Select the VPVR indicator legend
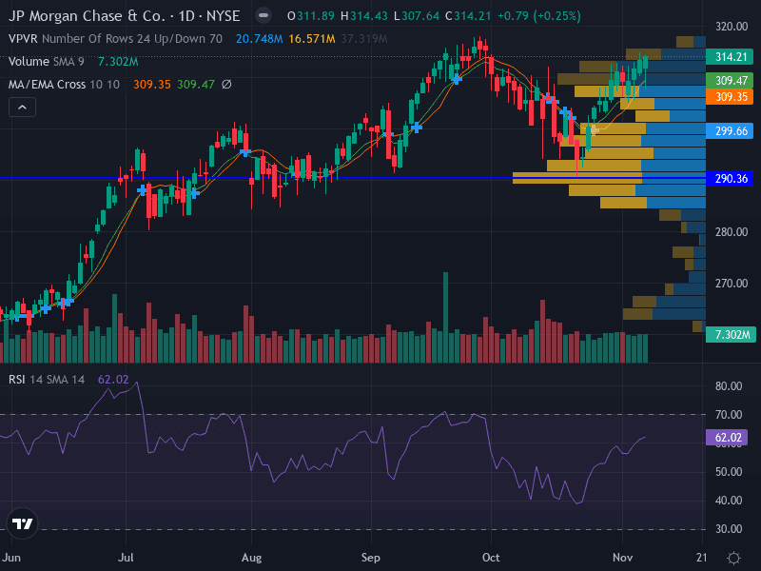Image resolution: width=761 pixels, height=571 pixels. [115, 39]
